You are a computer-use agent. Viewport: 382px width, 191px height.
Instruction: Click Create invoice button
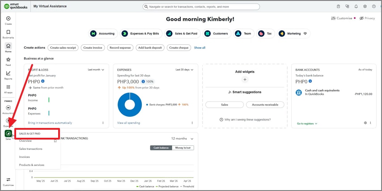[93, 48]
